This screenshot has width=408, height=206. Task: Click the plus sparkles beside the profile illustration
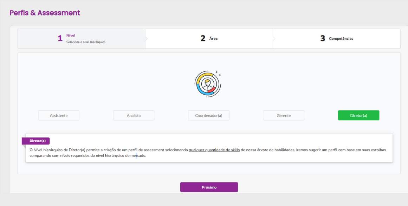pyautogui.click(x=218, y=73)
